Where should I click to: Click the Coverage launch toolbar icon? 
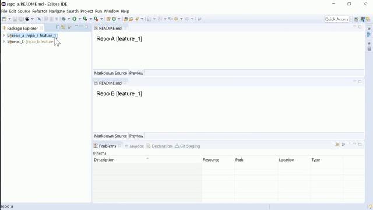(x=85, y=19)
